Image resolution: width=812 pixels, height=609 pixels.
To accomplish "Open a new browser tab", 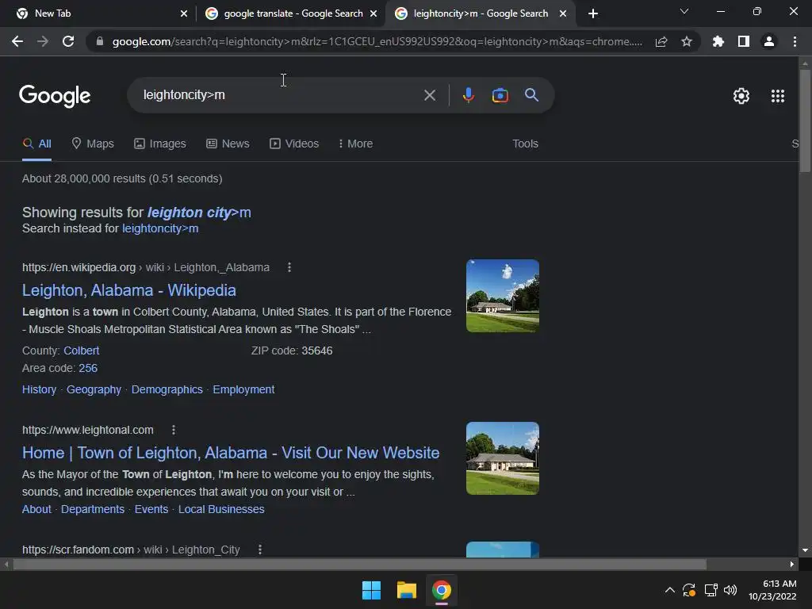I will click(593, 13).
